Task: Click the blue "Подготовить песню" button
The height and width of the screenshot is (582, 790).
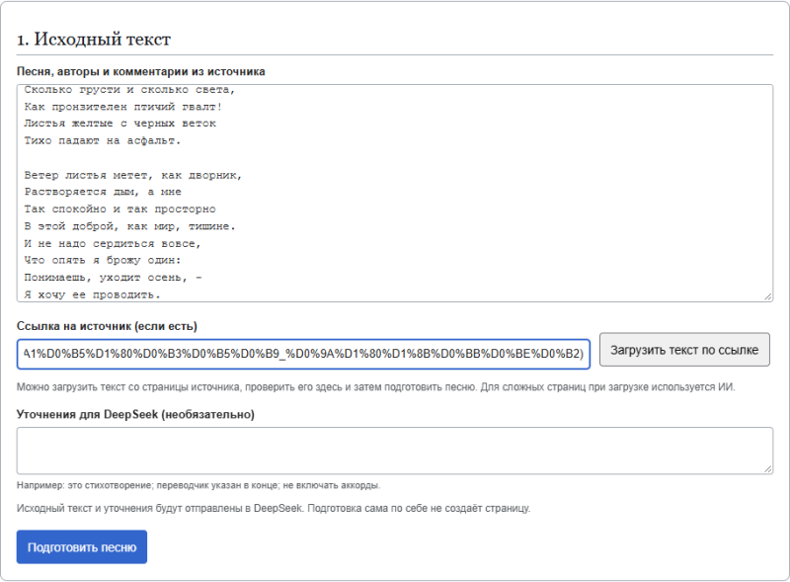Action: 82,547
